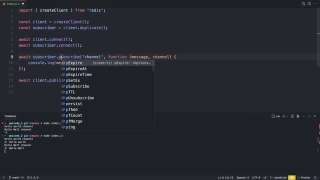Change indentation via Spaces: 4

(242, 177)
